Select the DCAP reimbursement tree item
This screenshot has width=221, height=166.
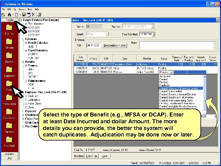tap(31, 85)
